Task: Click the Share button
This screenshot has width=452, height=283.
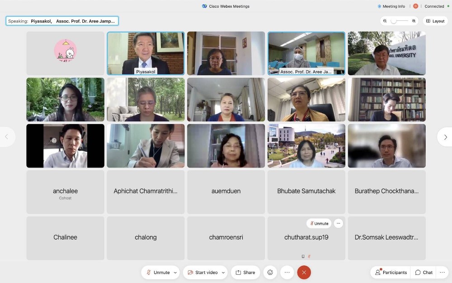Action: pyautogui.click(x=245, y=272)
